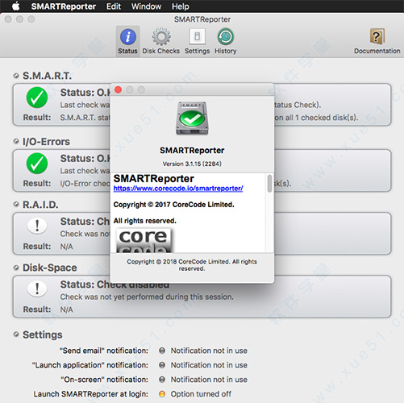Click "on all 1 checked disk(s)." text

coord(316,118)
